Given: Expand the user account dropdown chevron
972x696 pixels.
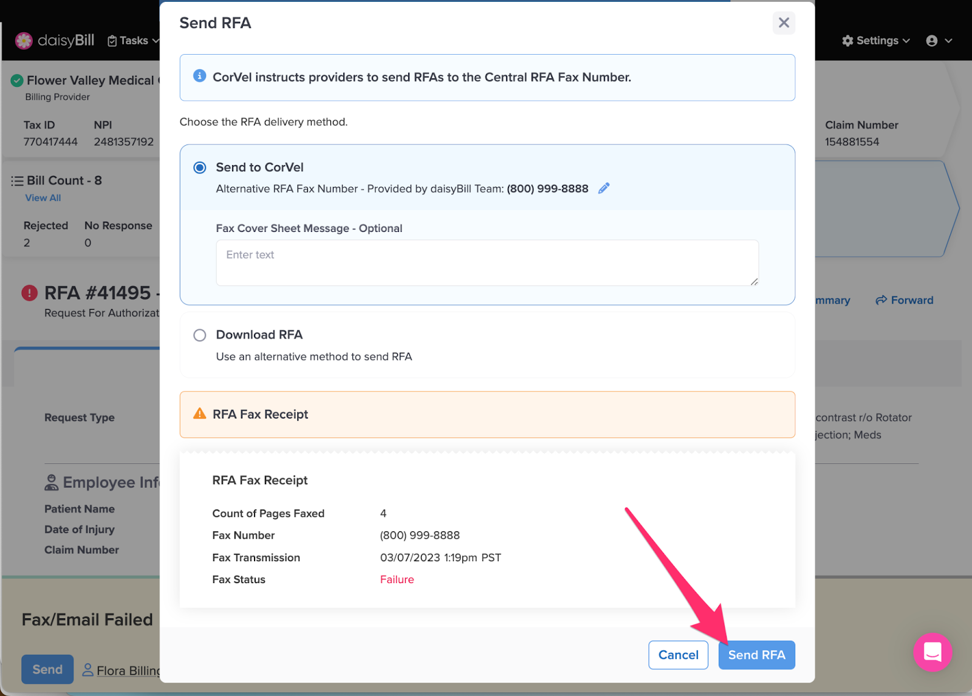Looking at the screenshot, I should coord(948,41).
